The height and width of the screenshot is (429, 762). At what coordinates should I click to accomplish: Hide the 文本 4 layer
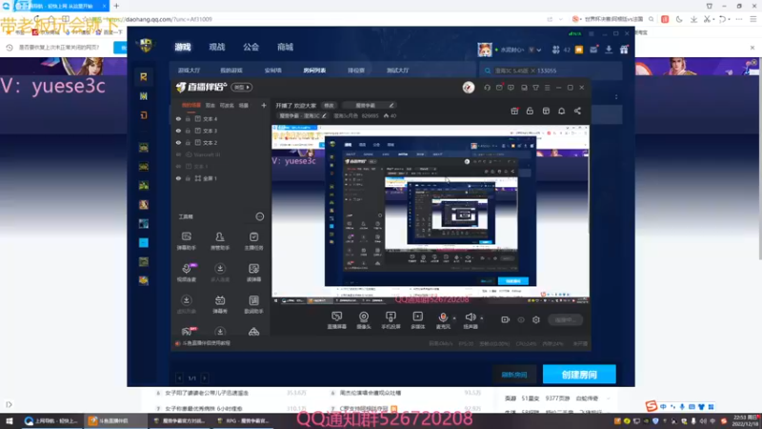[x=178, y=118]
